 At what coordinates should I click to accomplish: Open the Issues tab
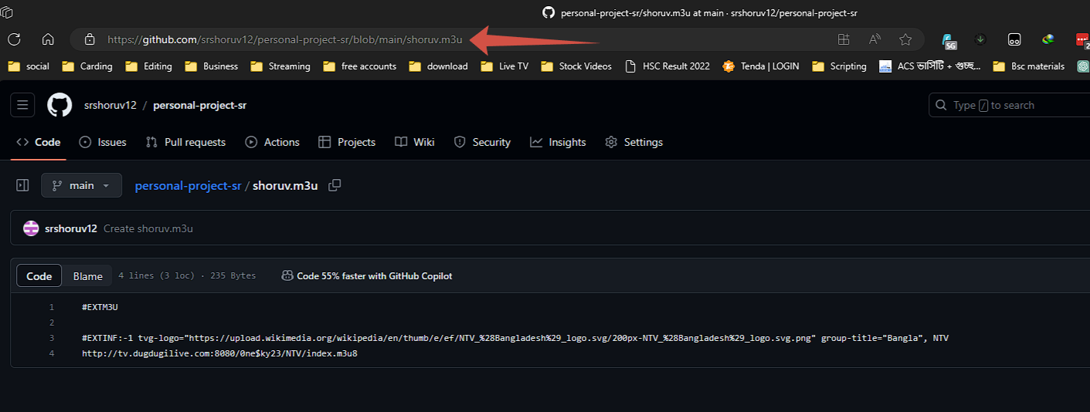[x=103, y=142]
